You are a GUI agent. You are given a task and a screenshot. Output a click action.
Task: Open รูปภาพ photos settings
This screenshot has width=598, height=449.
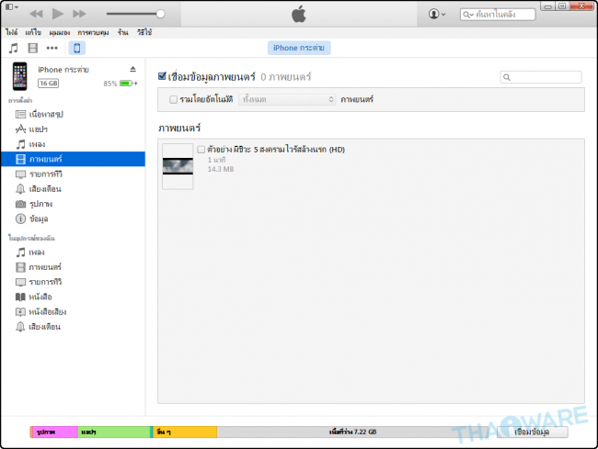pyautogui.click(x=73, y=204)
